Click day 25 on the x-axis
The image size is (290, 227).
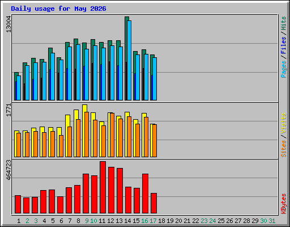pos(221,221)
